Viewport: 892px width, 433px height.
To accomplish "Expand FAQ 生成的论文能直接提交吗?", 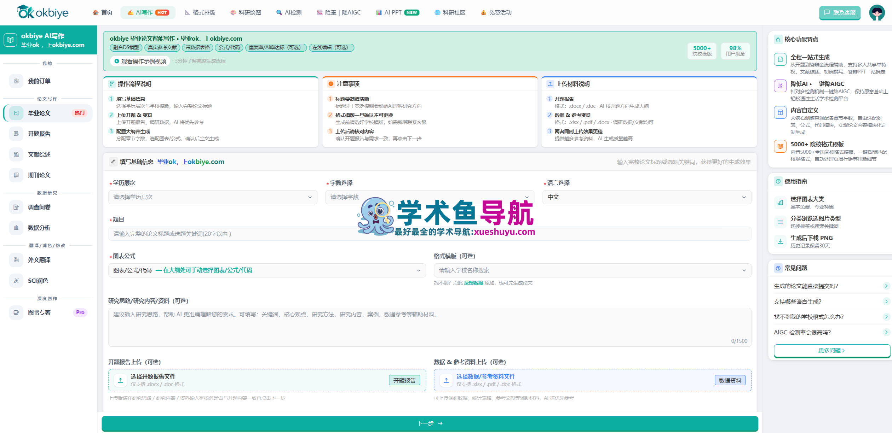I will click(x=831, y=286).
